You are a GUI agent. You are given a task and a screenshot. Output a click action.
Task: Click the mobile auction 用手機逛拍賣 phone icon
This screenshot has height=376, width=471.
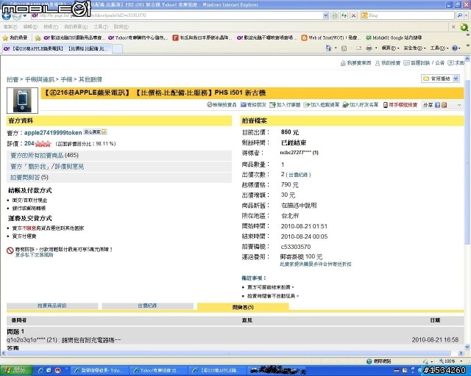coord(386,104)
